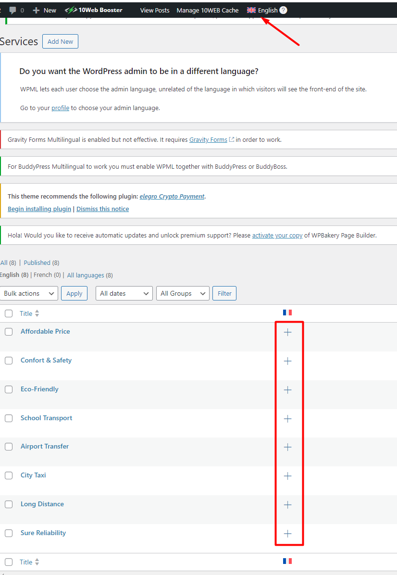Toggle select-all checkbox in table footer
This screenshot has width=397, height=575.
pos(9,562)
